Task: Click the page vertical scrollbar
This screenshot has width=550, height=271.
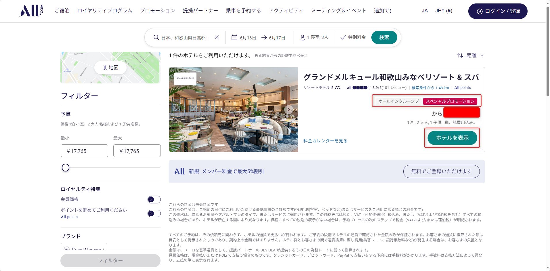Action: coord(548,52)
